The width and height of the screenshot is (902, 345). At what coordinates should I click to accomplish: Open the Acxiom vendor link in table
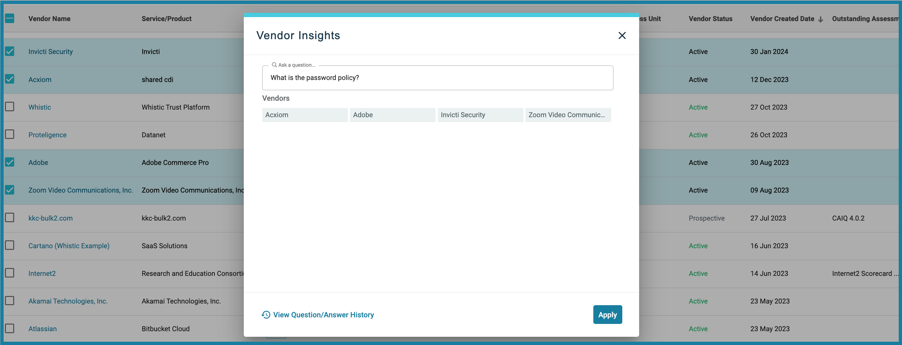click(x=40, y=79)
